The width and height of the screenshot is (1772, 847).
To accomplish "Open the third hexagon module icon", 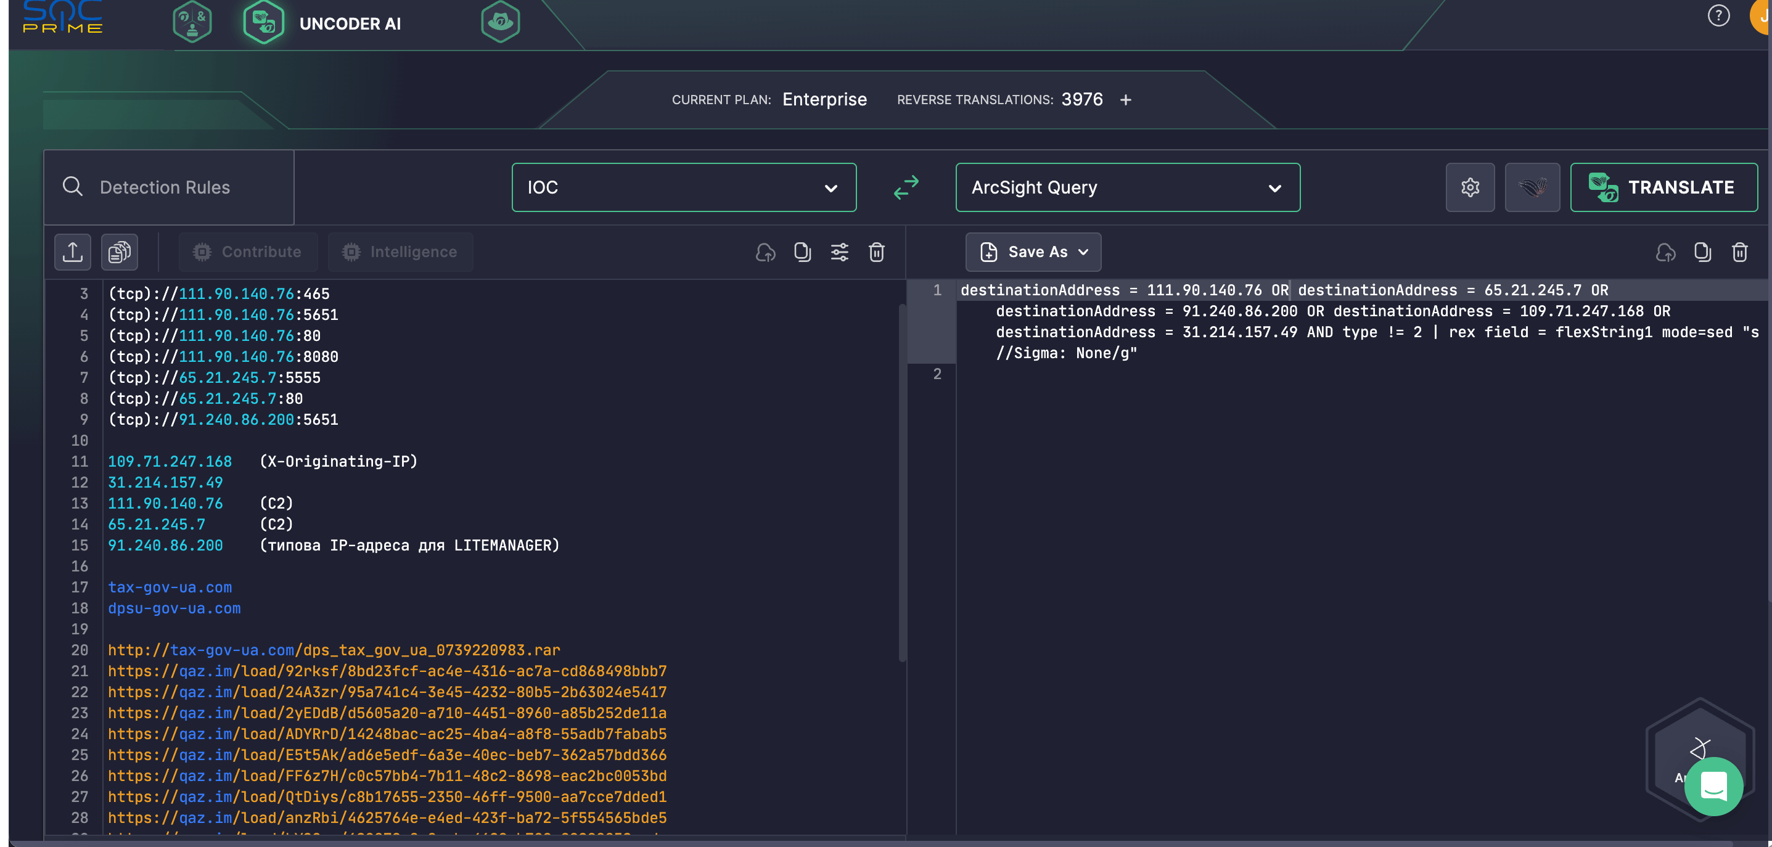I will click(500, 22).
